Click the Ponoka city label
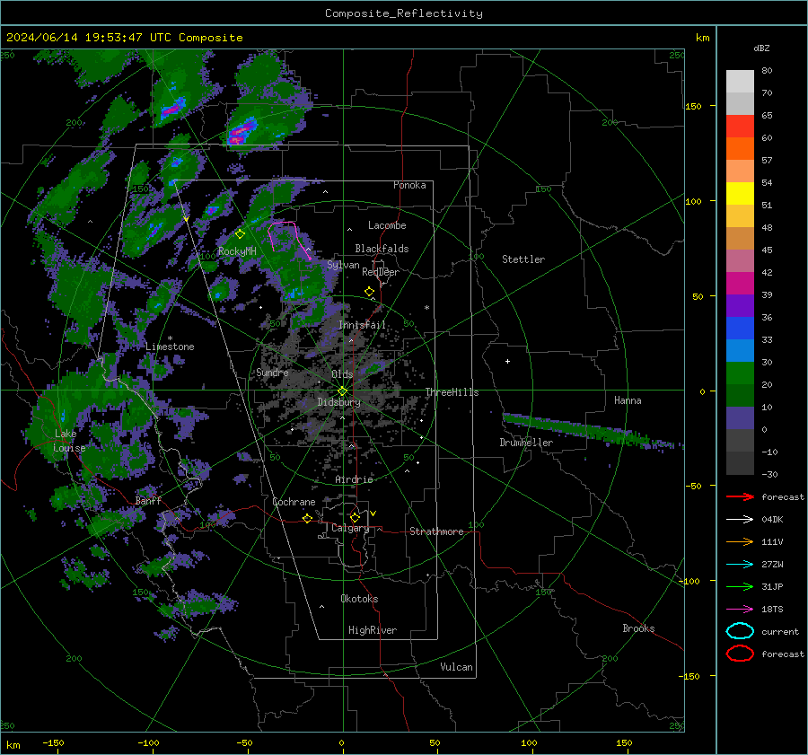The height and width of the screenshot is (755, 808). click(409, 185)
